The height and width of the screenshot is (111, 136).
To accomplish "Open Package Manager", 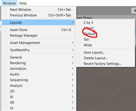I will coord(38,36).
